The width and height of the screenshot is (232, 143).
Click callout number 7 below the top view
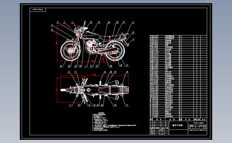click(70, 105)
